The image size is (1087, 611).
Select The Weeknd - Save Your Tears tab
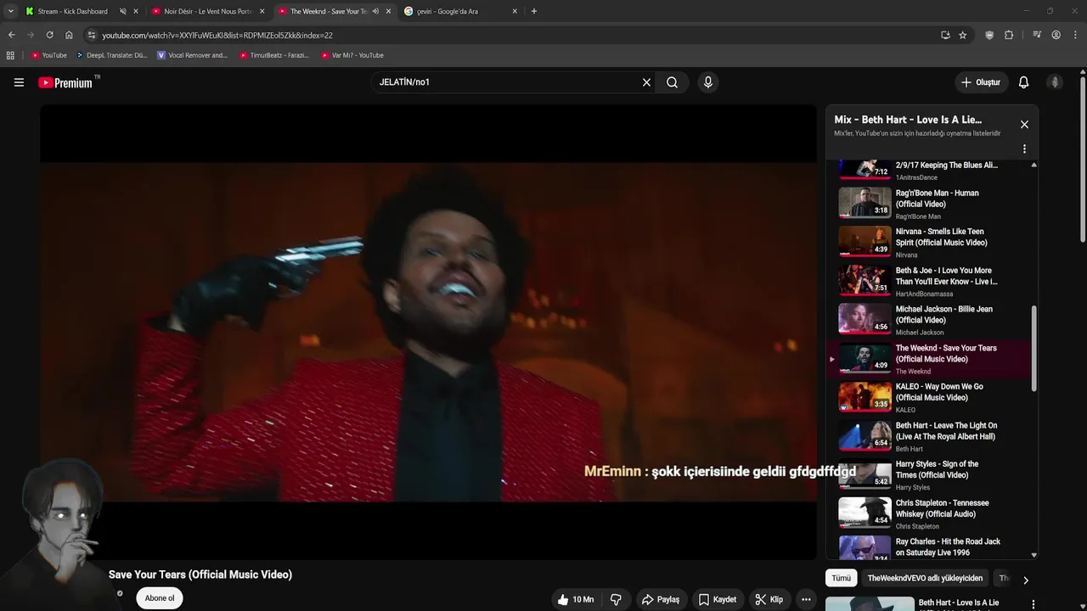(x=328, y=11)
